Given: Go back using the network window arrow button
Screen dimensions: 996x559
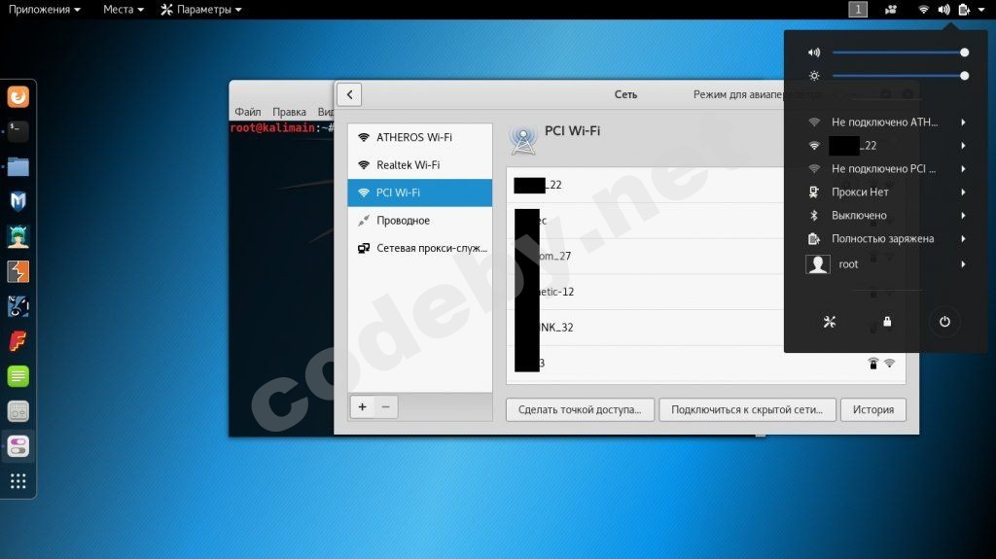Looking at the screenshot, I should (x=349, y=94).
